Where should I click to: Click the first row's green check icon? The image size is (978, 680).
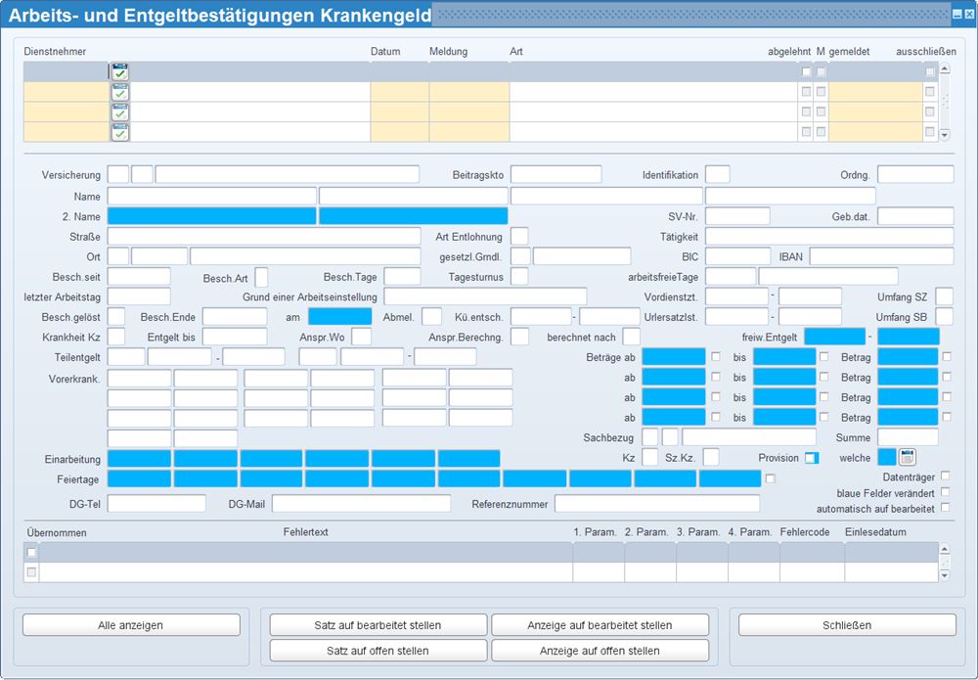coord(119,71)
